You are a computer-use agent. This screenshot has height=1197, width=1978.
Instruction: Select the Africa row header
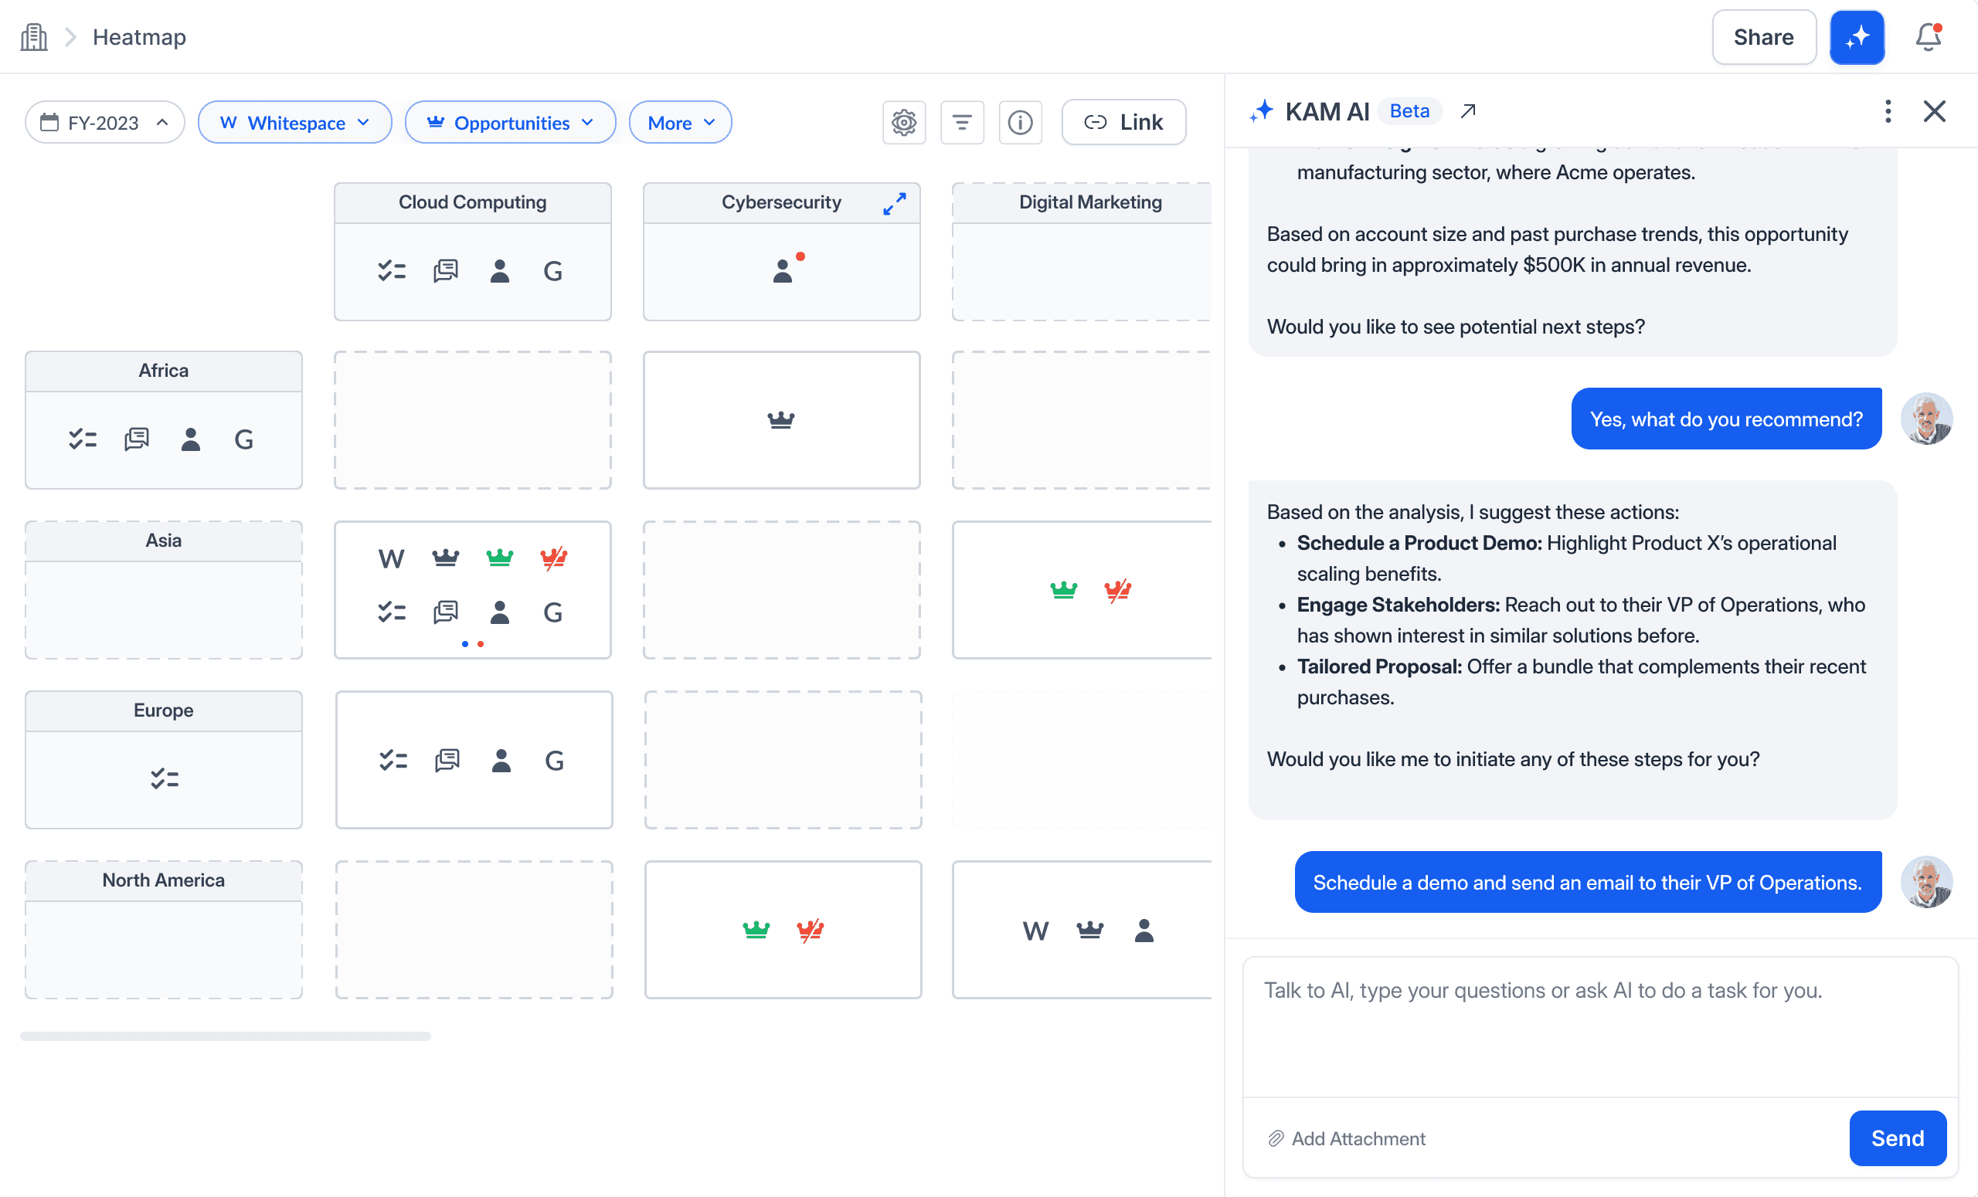click(x=164, y=371)
